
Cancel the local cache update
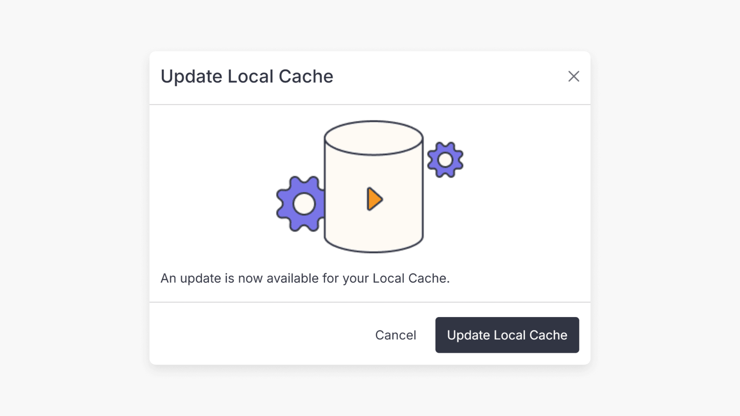click(x=396, y=335)
